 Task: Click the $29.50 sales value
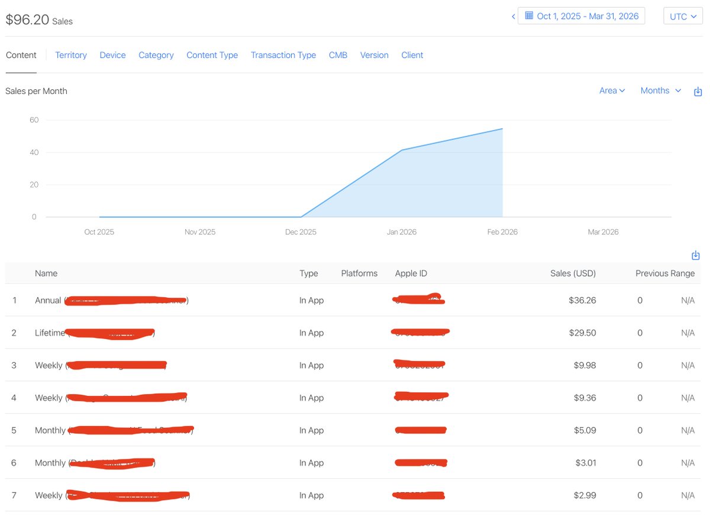pyautogui.click(x=582, y=333)
